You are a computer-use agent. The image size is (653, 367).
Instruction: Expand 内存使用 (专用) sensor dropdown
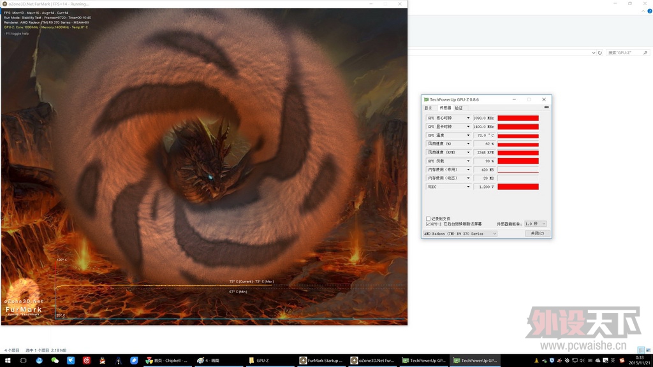pos(468,169)
